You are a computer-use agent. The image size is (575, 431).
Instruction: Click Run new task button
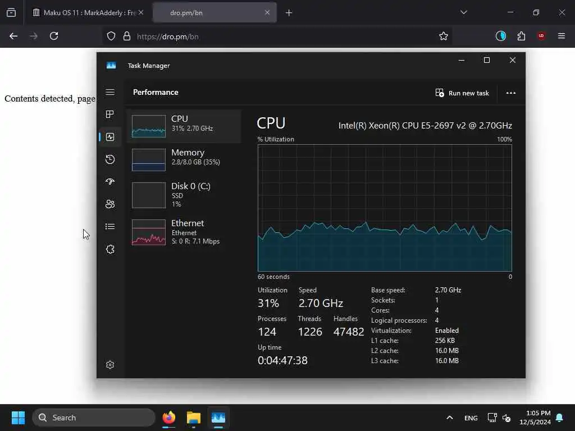pyautogui.click(x=462, y=93)
